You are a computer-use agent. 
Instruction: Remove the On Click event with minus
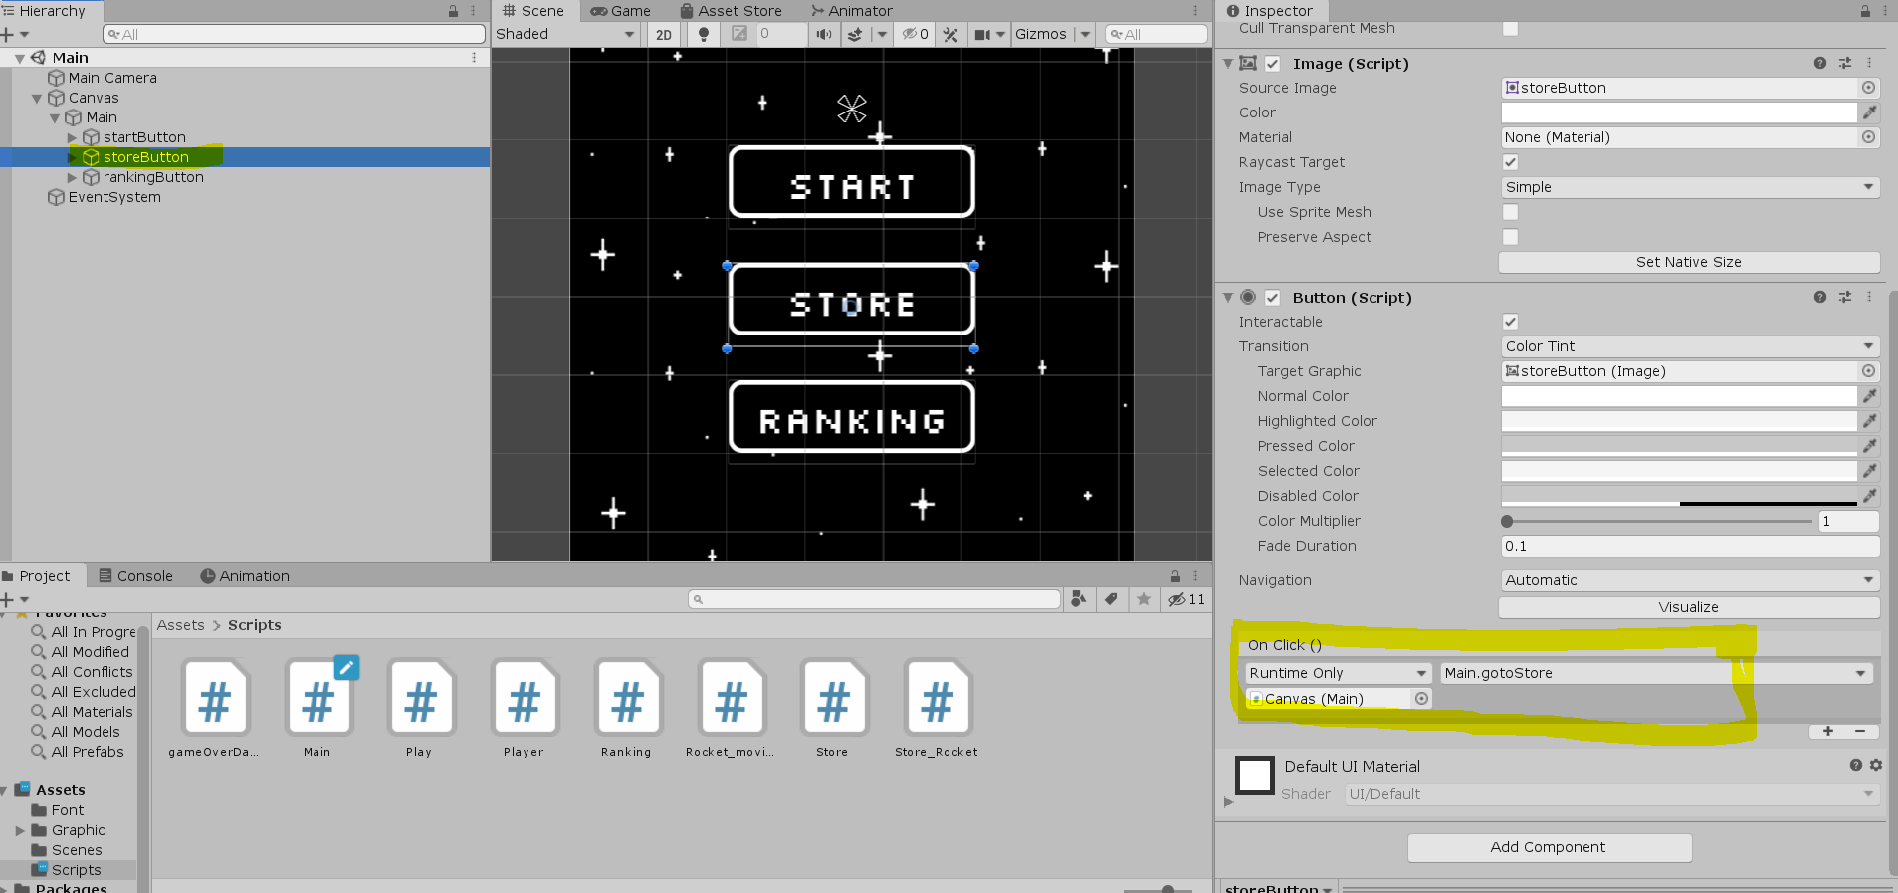[1860, 731]
